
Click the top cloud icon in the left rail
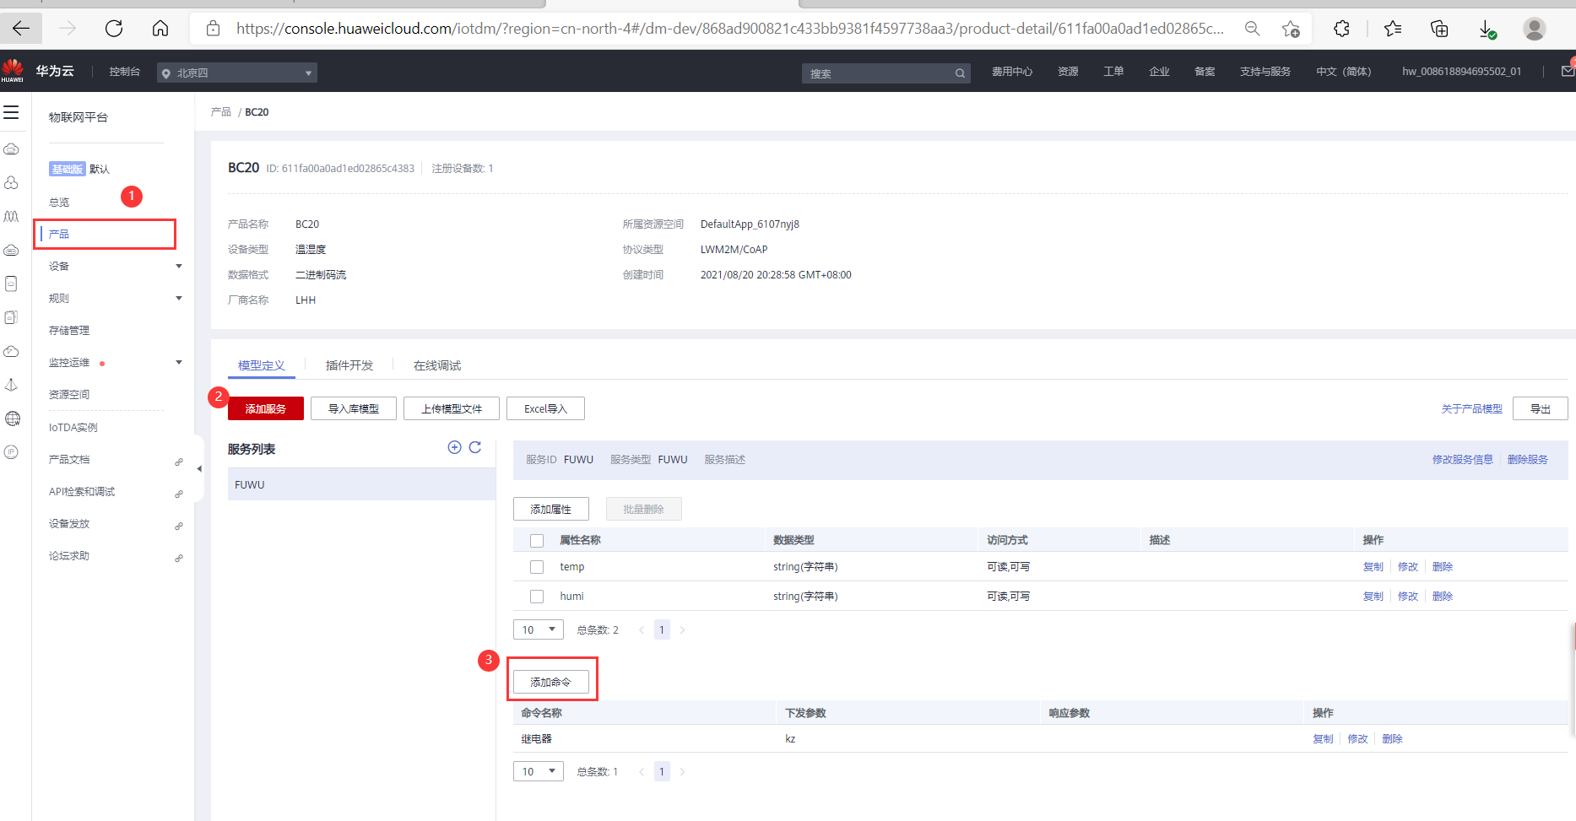tap(12, 149)
